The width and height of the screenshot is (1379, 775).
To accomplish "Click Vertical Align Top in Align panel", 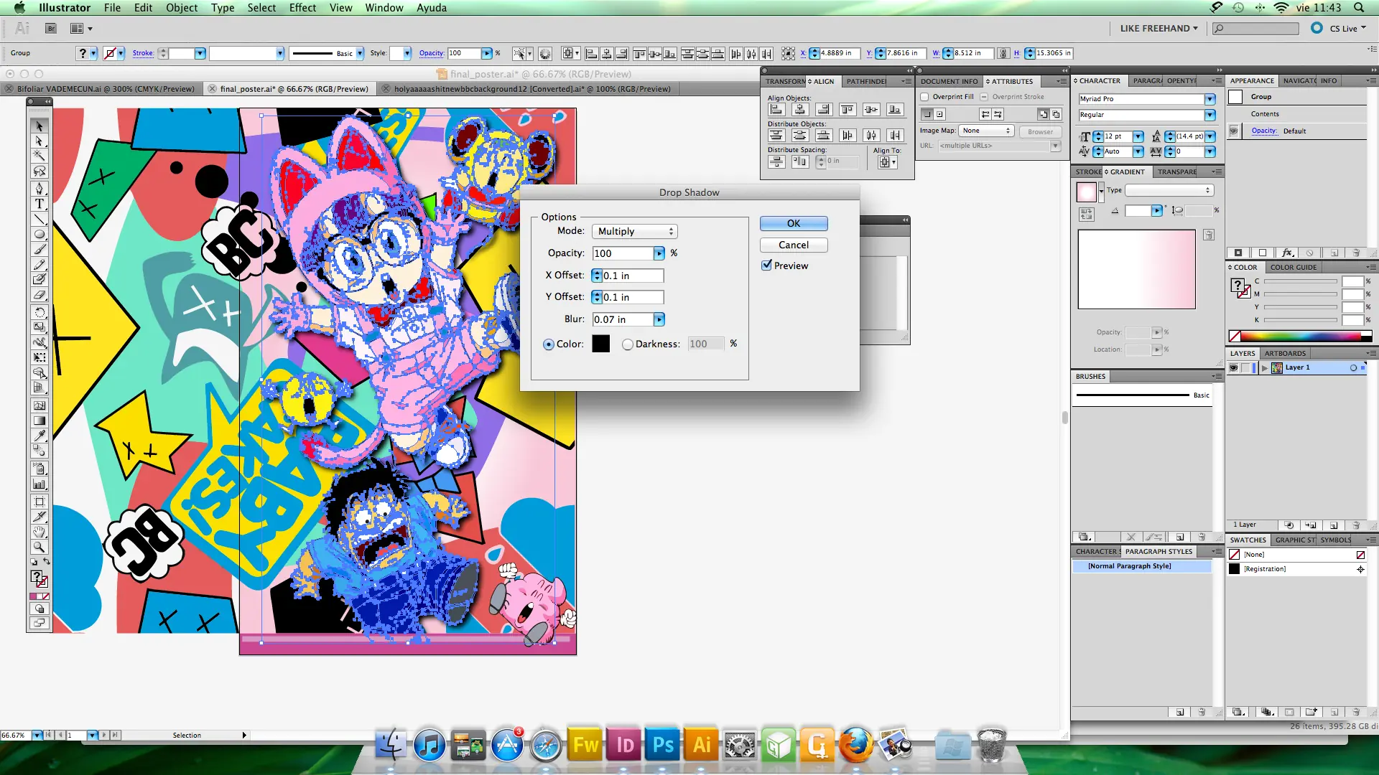I will point(848,109).
